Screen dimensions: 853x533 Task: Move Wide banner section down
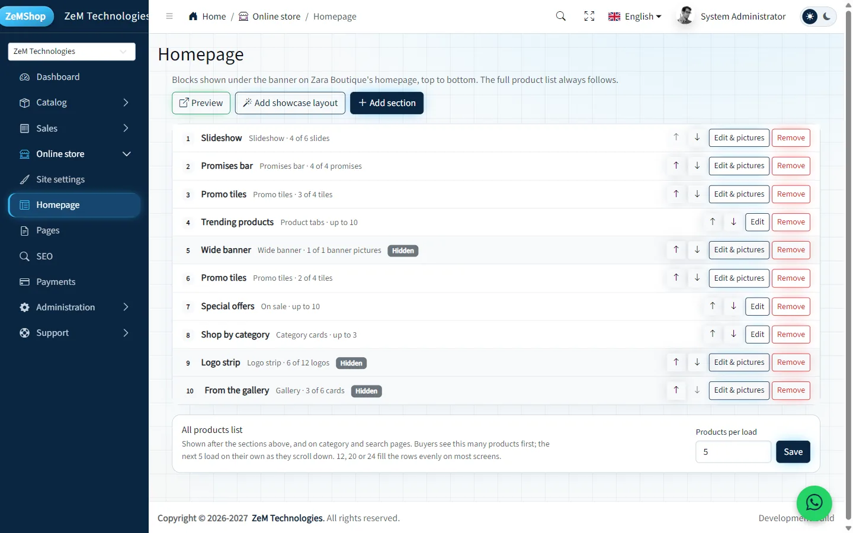[697, 250]
